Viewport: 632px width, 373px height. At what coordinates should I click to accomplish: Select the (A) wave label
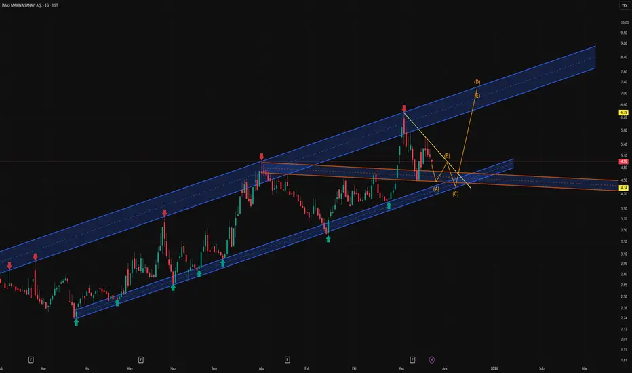[x=436, y=189]
